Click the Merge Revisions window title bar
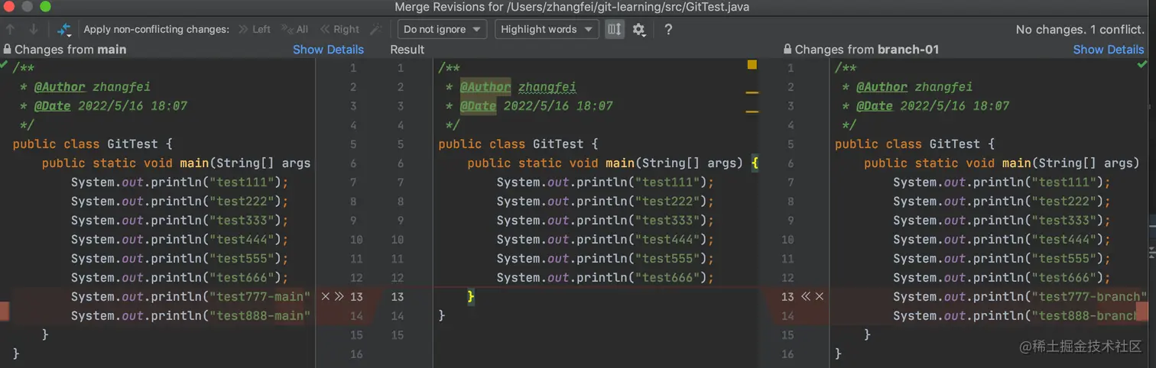1156x368 pixels. (572, 7)
